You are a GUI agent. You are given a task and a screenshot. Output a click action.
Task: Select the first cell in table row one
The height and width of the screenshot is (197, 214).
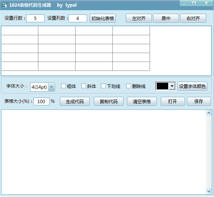[20, 31]
